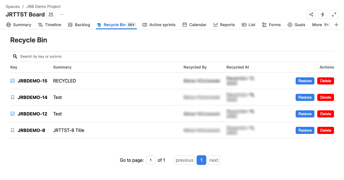Click the next page button

pyautogui.click(x=214, y=160)
